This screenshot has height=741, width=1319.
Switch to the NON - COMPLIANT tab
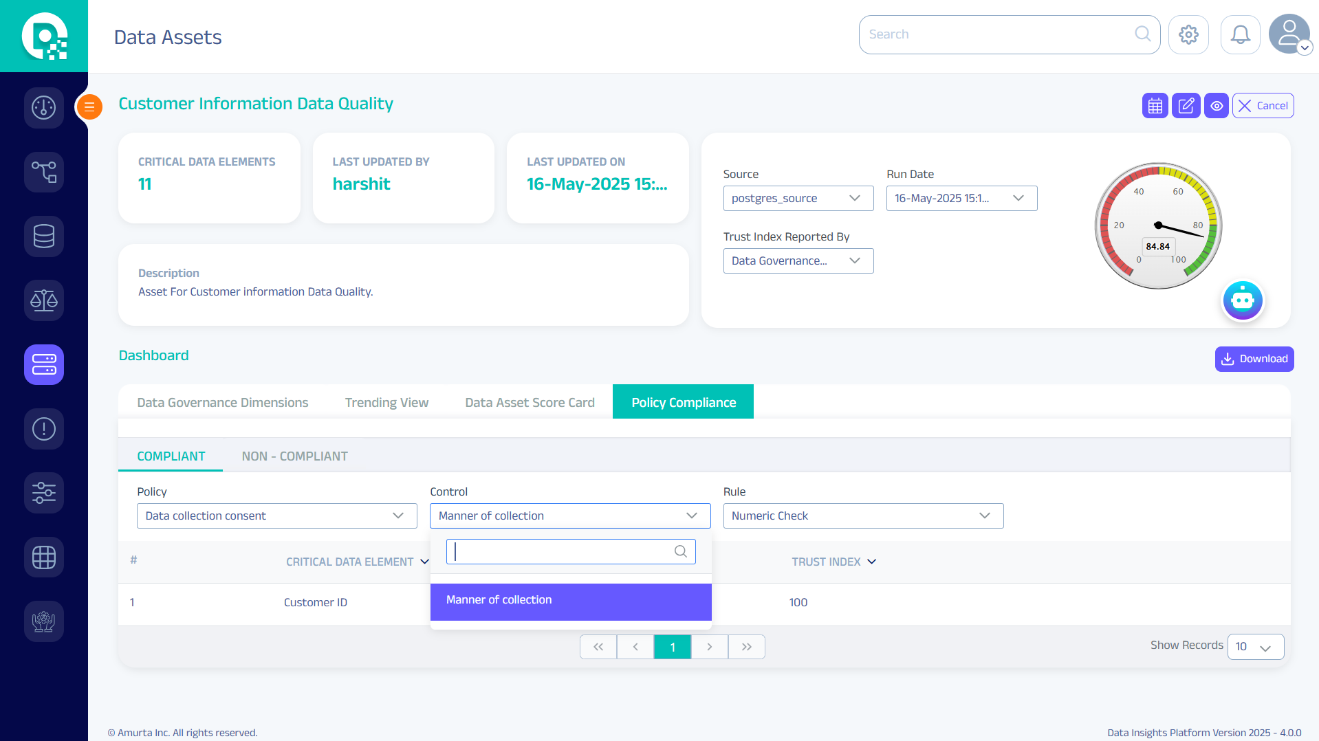click(x=294, y=456)
